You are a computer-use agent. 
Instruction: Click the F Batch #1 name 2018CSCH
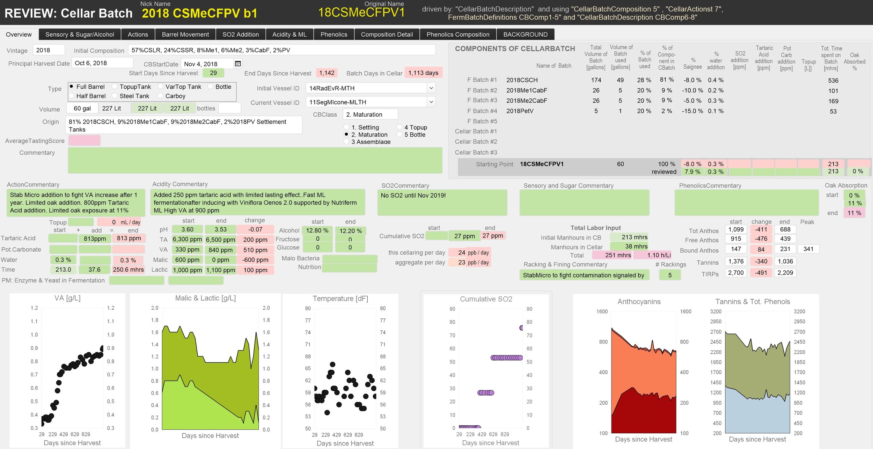pos(522,80)
